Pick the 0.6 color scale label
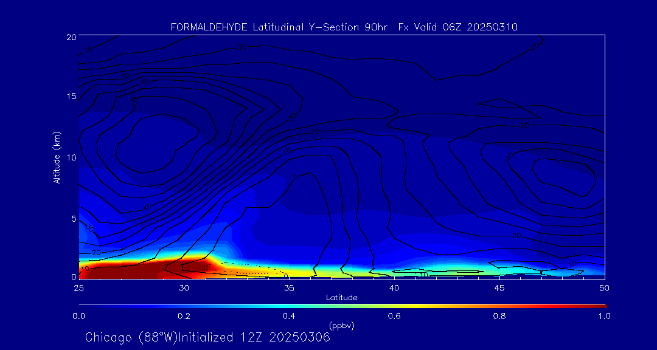Screen dimensions: 657x350 click(x=394, y=316)
